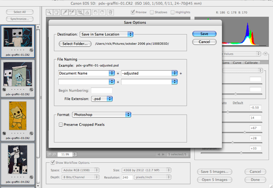Click the trash icon to mark for deletion
The image size is (273, 188).
pos(111,12)
